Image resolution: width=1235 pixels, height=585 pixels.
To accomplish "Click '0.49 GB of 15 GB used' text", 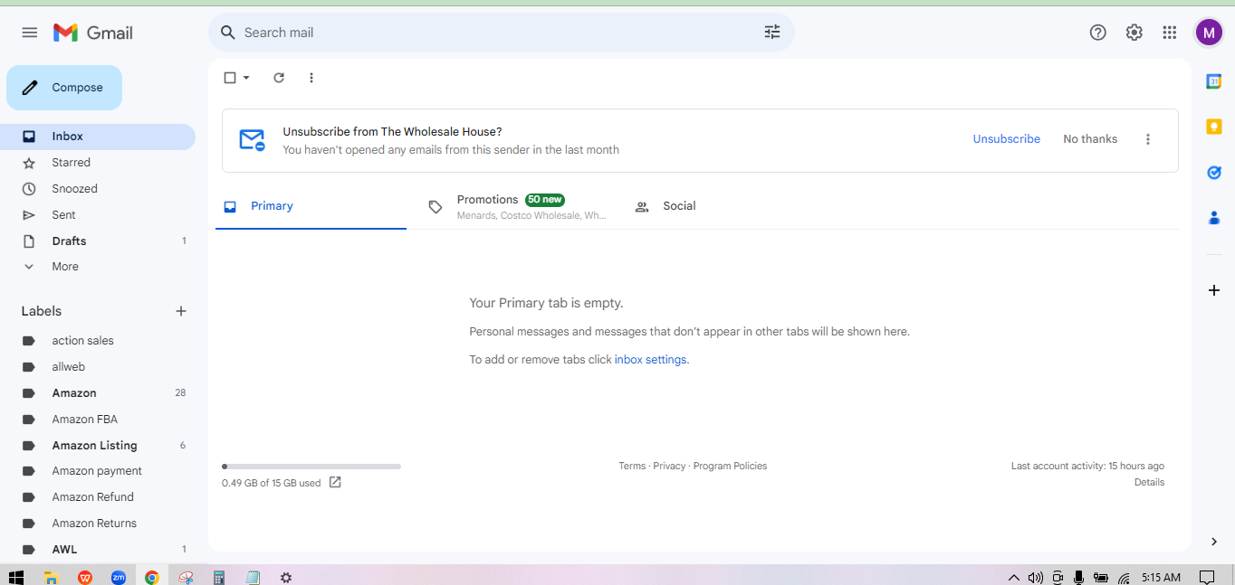I will coord(271,483).
